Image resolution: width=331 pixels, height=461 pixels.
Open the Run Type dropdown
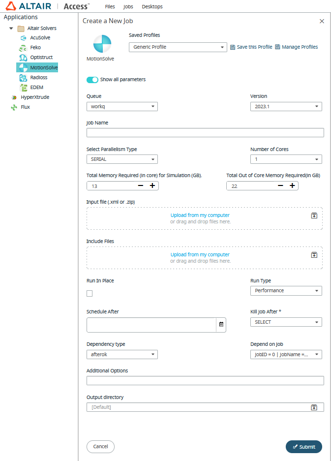point(286,290)
